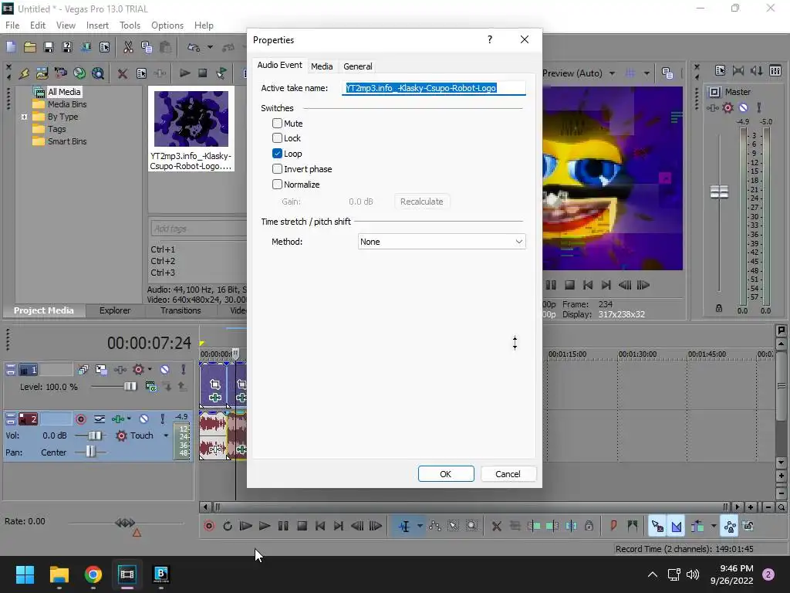This screenshot has height=593, width=790.
Task: Open the Insert menu
Action: click(97, 25)
